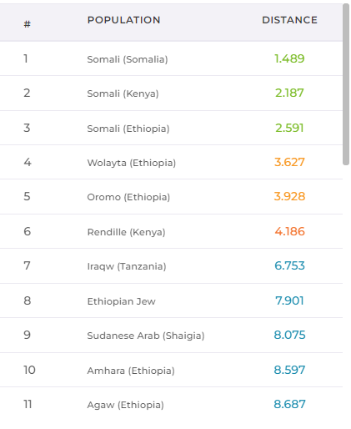Click the DISTANCE column header
Image resolution: width=351 pixels, height=429 pixels.
point(289,20)
